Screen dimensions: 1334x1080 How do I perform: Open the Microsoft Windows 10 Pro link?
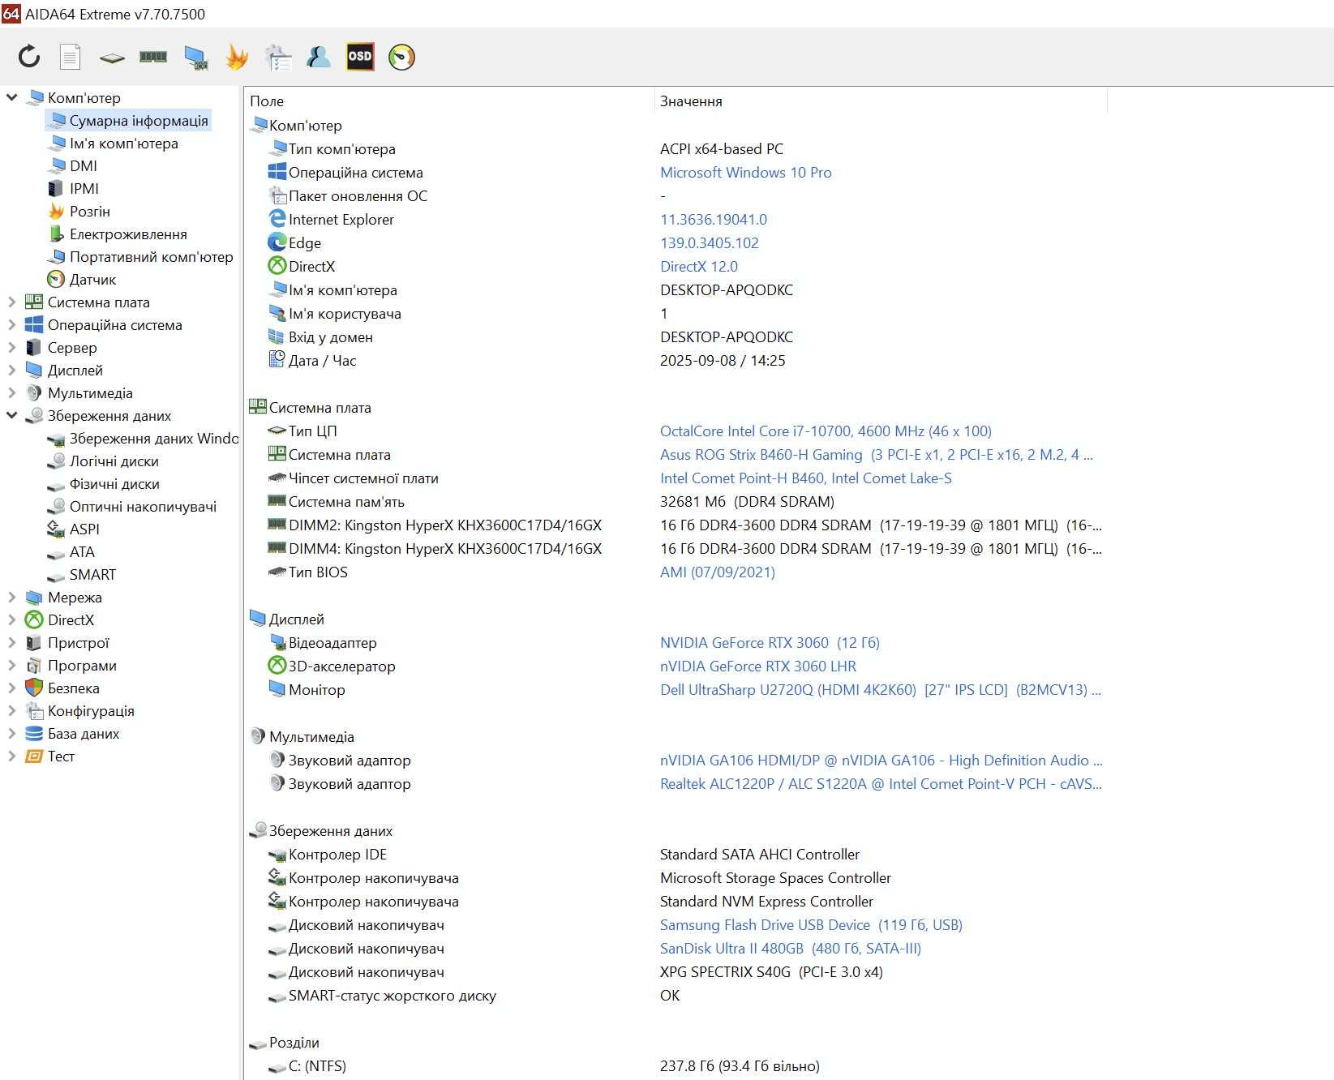pos(745,172)
